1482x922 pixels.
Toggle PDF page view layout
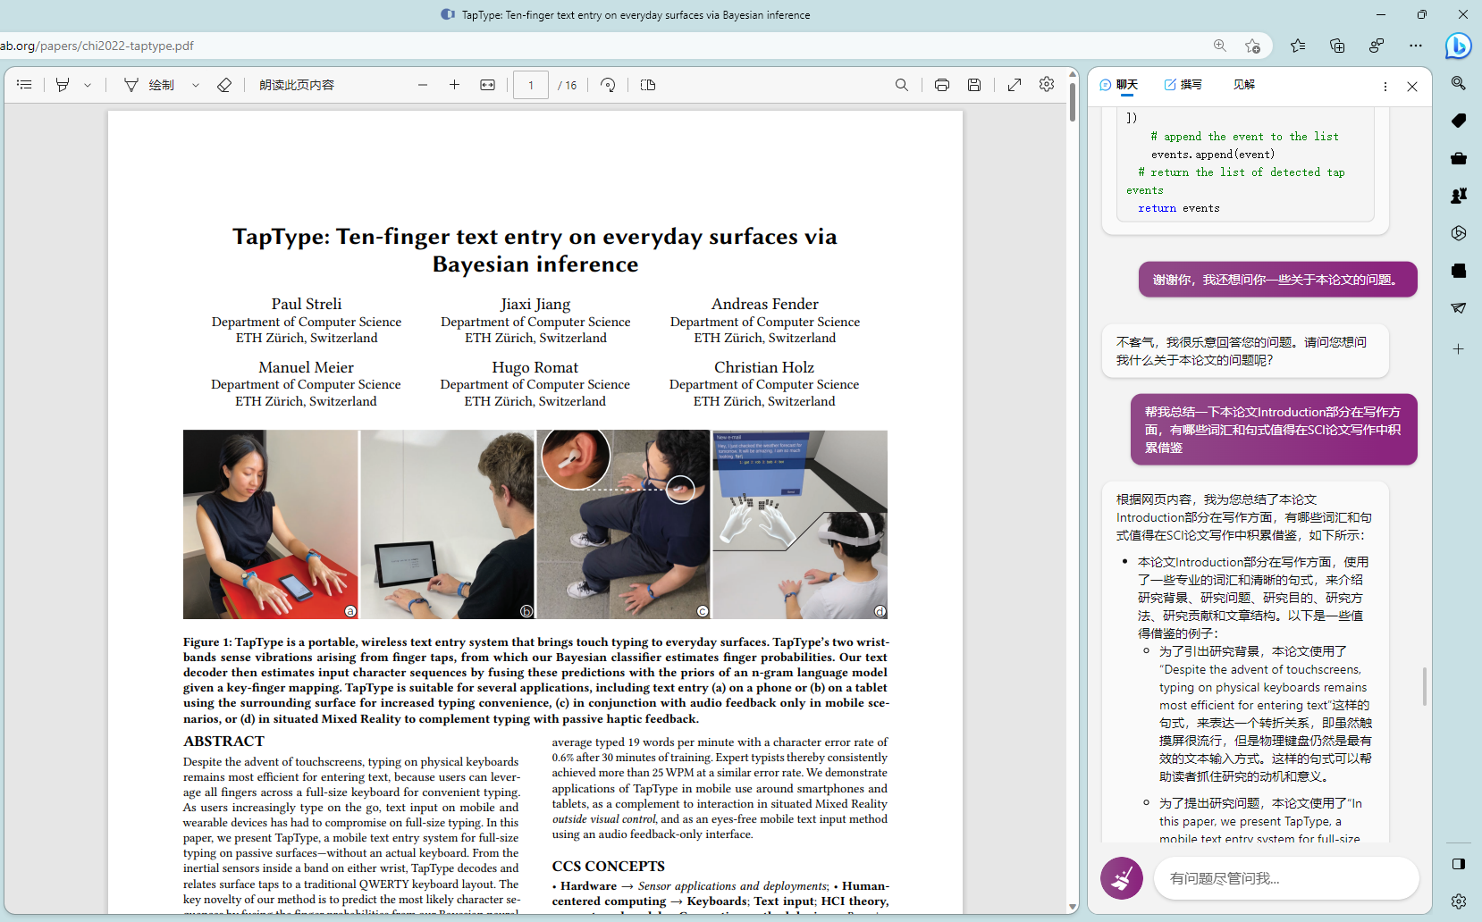pos(648,85)
